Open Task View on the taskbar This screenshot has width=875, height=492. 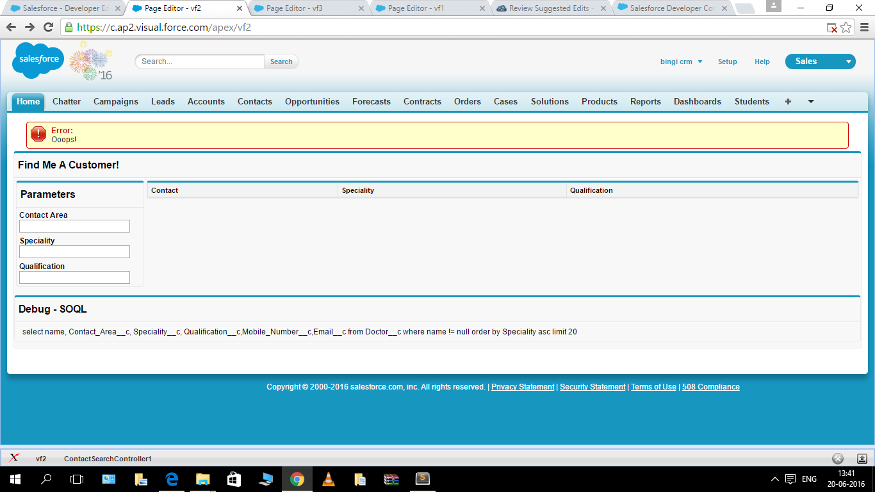click(x=77, y=479)
